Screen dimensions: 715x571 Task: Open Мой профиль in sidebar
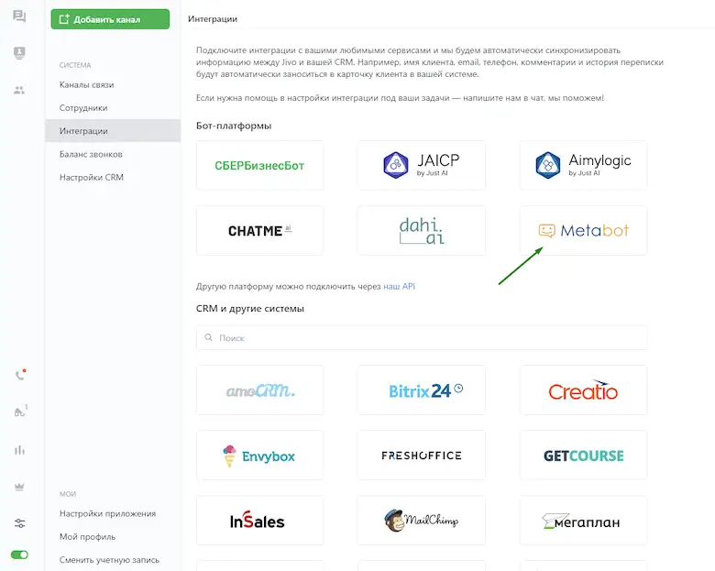tap(87, 536)
